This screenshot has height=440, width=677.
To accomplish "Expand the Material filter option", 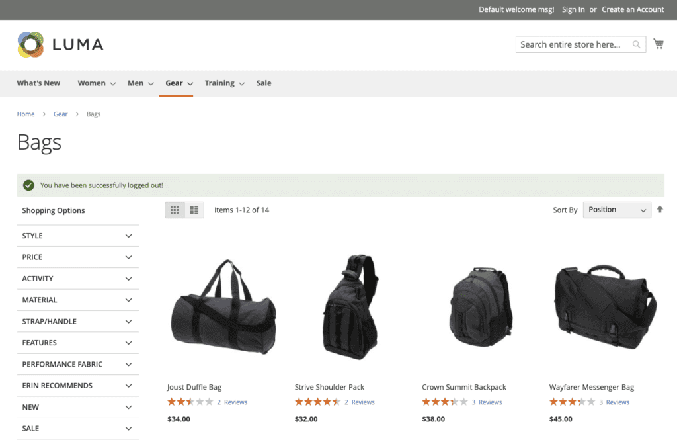I will click(x=77, y=300).
